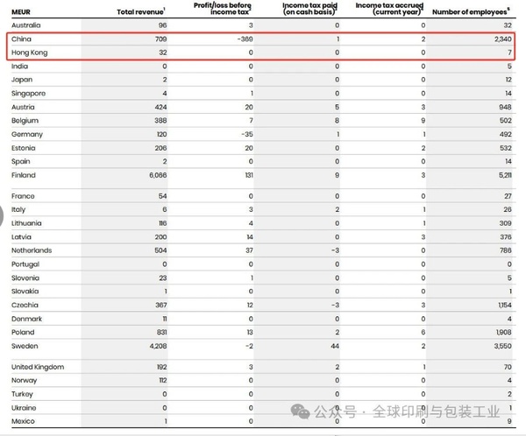The height and width of the screenshot is (436, 526).
Task: Select the 'Belgium' row label
Action: click(25, 121)
